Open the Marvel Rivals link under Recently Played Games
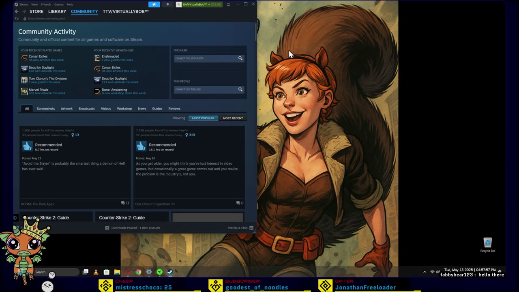Image resolution: width=519 pixels, height=292 pixels. (x=39, y=90)
